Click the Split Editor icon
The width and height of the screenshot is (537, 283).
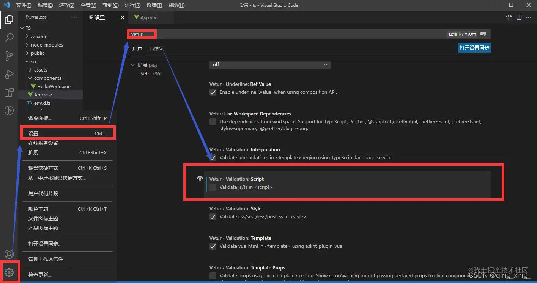519,17
